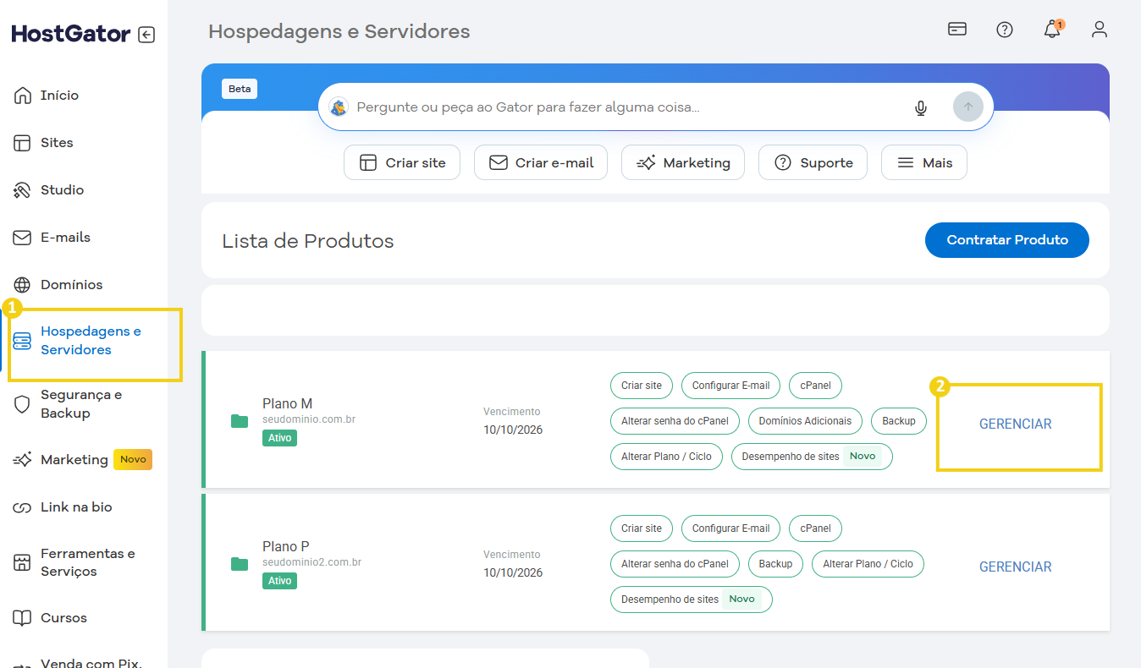This screenshot has width=1141, height=668.
Task: Activate the microphone voice input icon
Action: point(921,107)
